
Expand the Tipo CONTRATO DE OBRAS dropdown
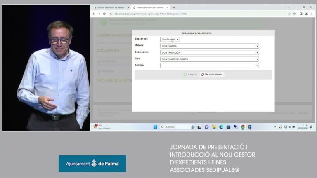tap(209, 59)
